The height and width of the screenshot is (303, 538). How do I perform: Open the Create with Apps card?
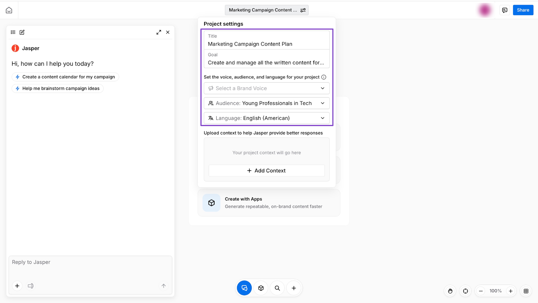click(x=269, y=203)
